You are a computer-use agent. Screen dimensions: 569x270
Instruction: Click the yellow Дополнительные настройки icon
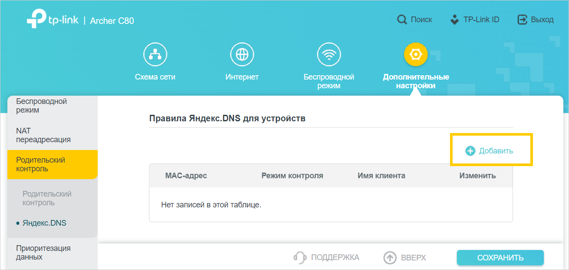(x=416, y=54)
